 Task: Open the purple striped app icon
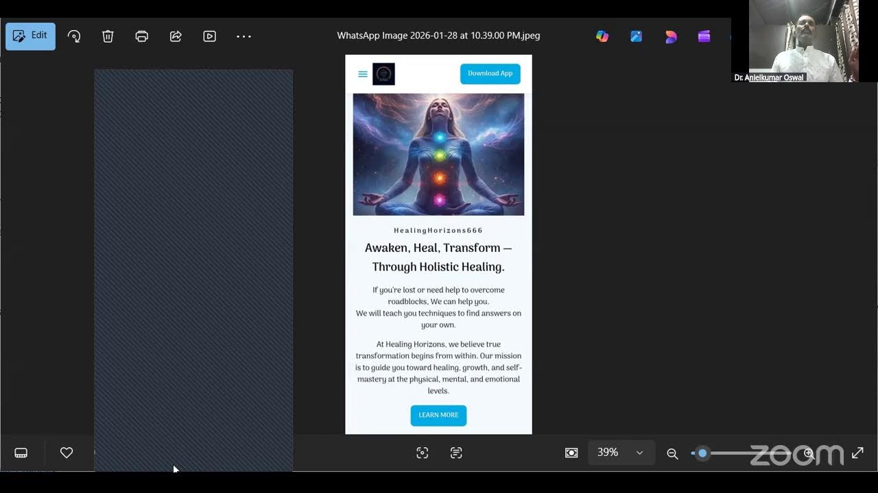(704, 36)
